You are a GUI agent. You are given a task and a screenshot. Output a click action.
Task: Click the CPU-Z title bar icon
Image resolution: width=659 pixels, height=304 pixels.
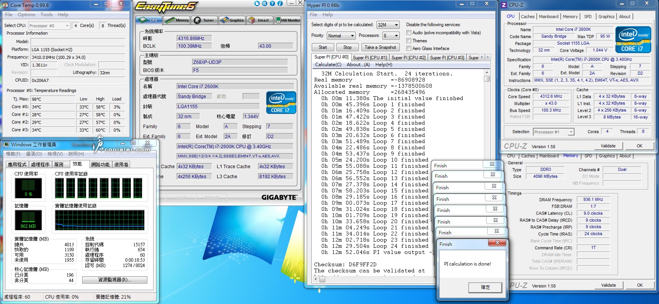pyautogui.click(x=504, y=5)
